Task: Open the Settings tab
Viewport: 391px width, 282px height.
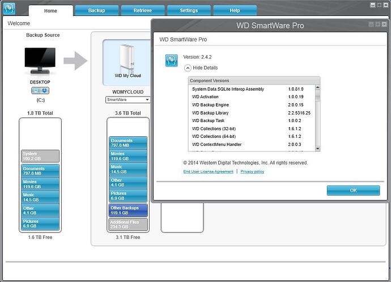Action: pyautogui.click(x=189, y=10)
